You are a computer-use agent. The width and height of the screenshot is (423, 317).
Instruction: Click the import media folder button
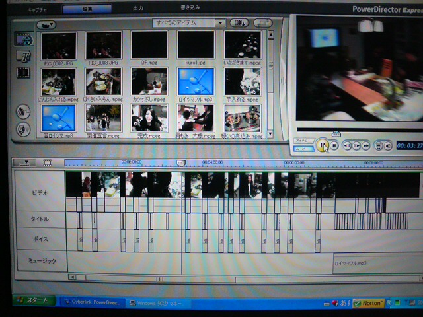(x=46, y=25)
